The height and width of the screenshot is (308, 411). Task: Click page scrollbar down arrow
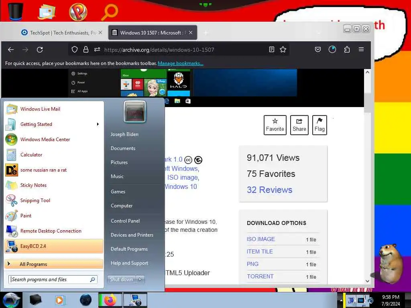point(368,281)
